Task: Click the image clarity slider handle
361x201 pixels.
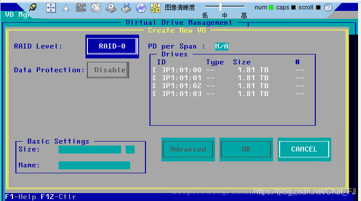Action: [220, 7]
